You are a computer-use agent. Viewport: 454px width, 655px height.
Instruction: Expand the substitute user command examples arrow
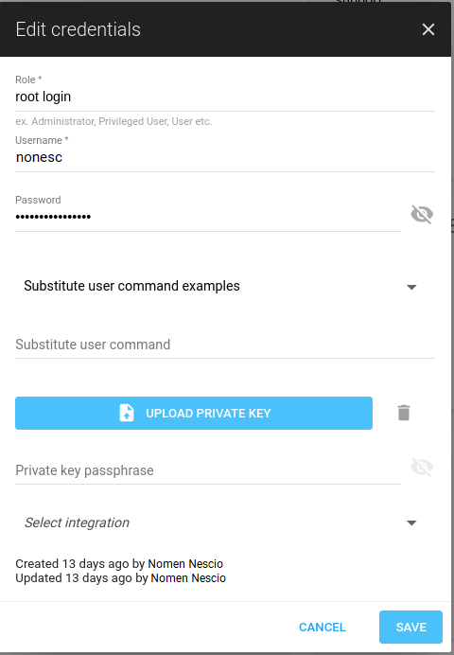411,287
